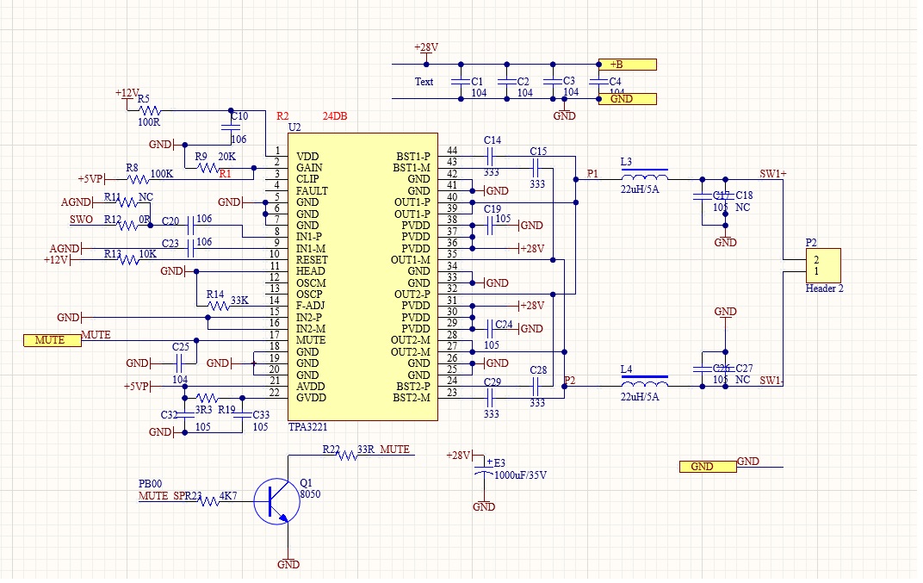Click the SW1+ net label
Screen dimensions: 923x583
773,174
